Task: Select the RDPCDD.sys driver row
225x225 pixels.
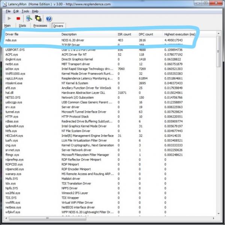Action: tap(110, 164)
